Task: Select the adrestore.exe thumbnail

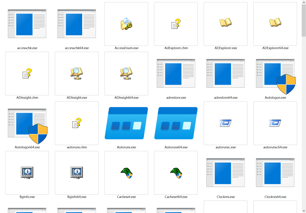Action: [x=176, y=73]
